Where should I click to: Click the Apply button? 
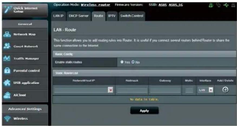144,111
